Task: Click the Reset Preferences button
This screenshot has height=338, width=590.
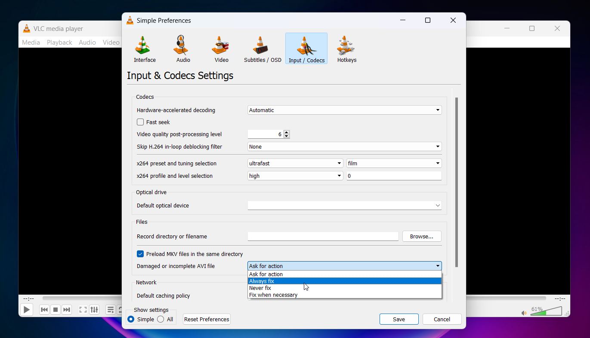Action: pyautogui.click(x=207, y=319)
